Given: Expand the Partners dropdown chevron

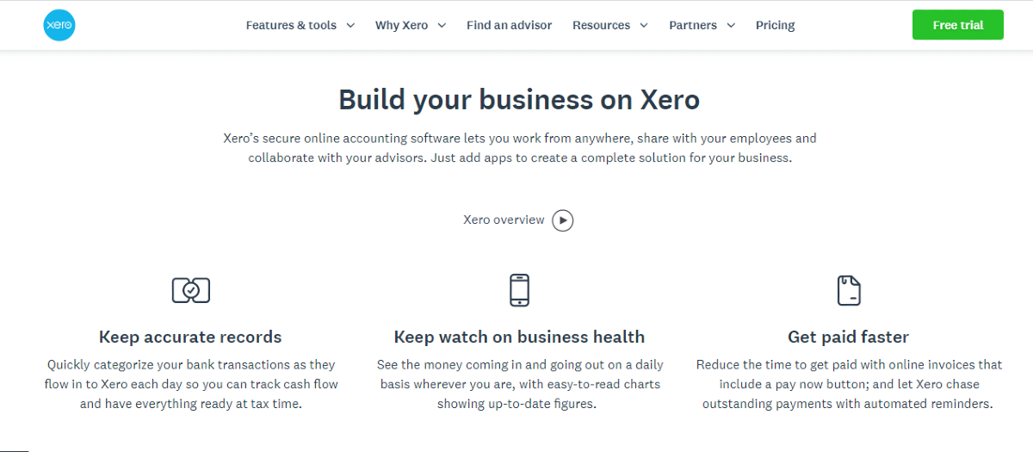Looking at the screenshot, I should (x=731, y=26).
